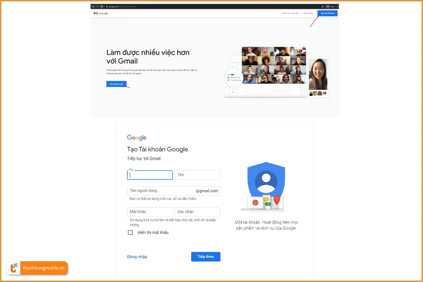Click the blue Tạo tài khoản button top right

tap(327, 13)
